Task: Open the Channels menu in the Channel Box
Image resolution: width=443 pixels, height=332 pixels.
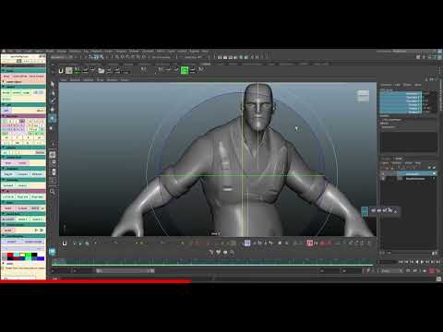Action: pos(387,85)
